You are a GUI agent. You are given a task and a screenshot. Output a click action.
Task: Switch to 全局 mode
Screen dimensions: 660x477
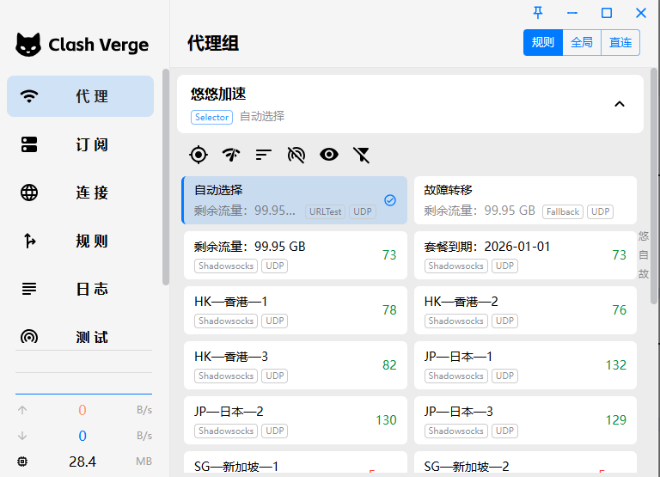582,42
